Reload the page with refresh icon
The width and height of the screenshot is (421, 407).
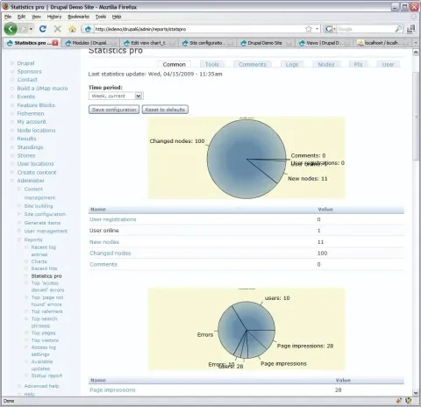coord(43,29)
